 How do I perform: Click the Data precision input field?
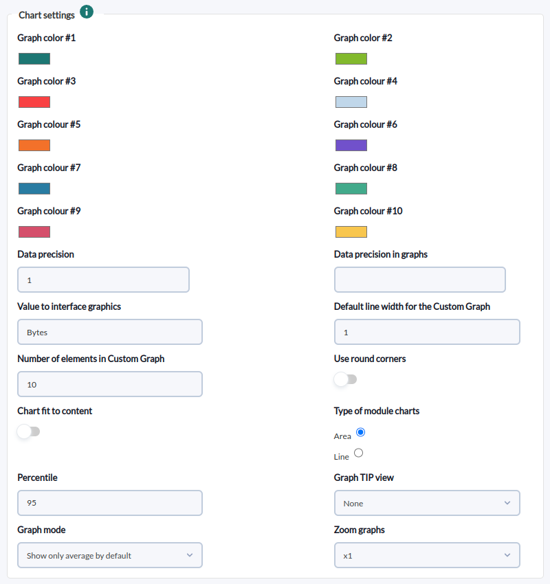pos(103,280)
